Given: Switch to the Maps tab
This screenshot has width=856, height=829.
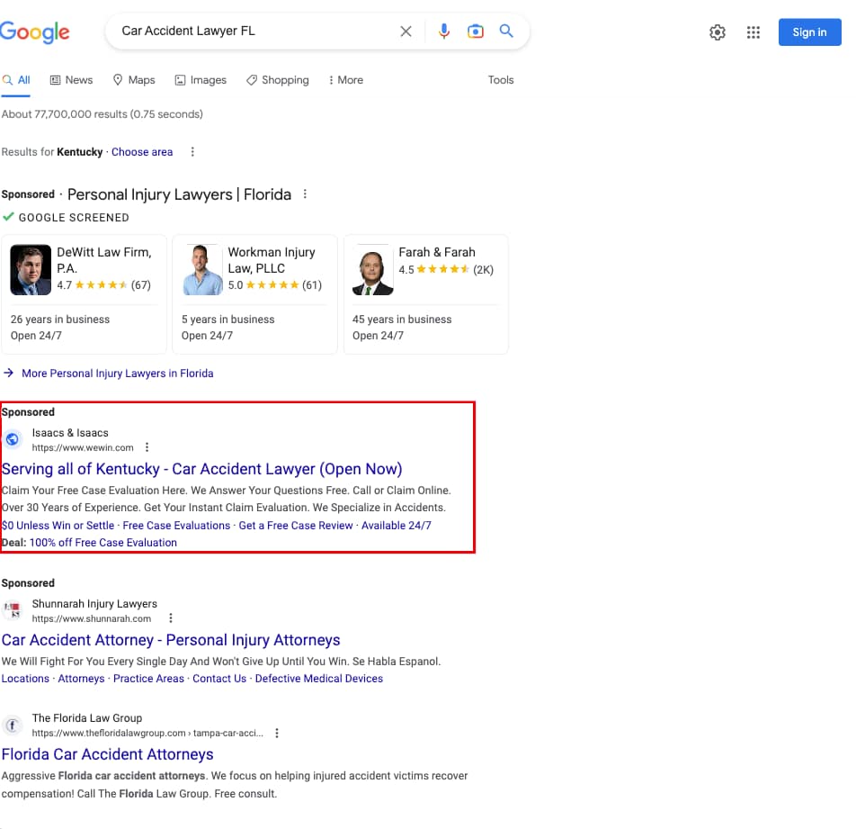Looking at the screenshot, I should point(134,80).
